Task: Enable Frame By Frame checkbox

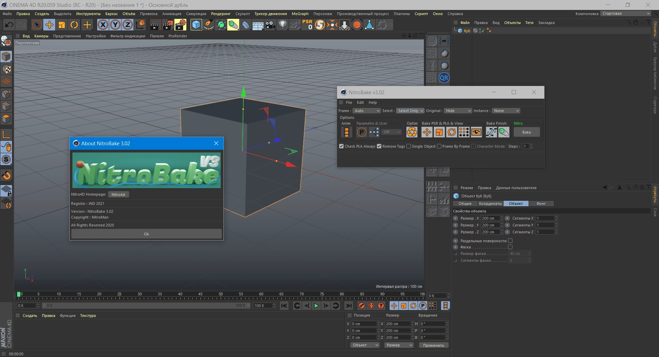Action: (x=439, y=146)
